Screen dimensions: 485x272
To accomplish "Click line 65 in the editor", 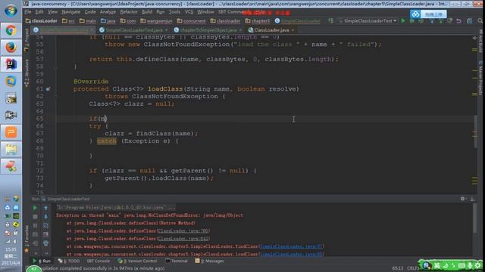I will point(266,119).
